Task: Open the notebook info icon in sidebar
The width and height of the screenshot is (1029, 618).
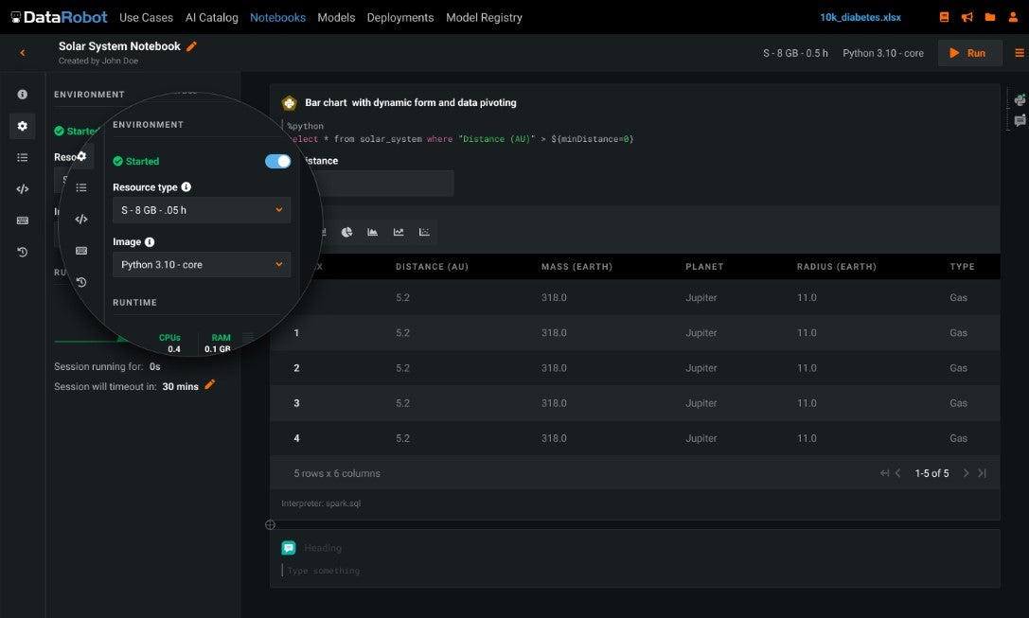Action: coord(23,95)
